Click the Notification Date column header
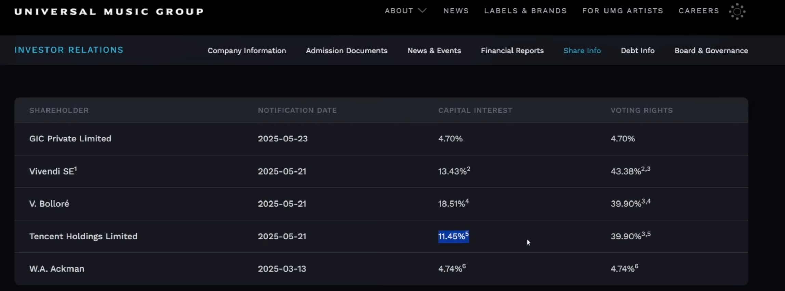785x291 pixels. (x=297, y=110)
